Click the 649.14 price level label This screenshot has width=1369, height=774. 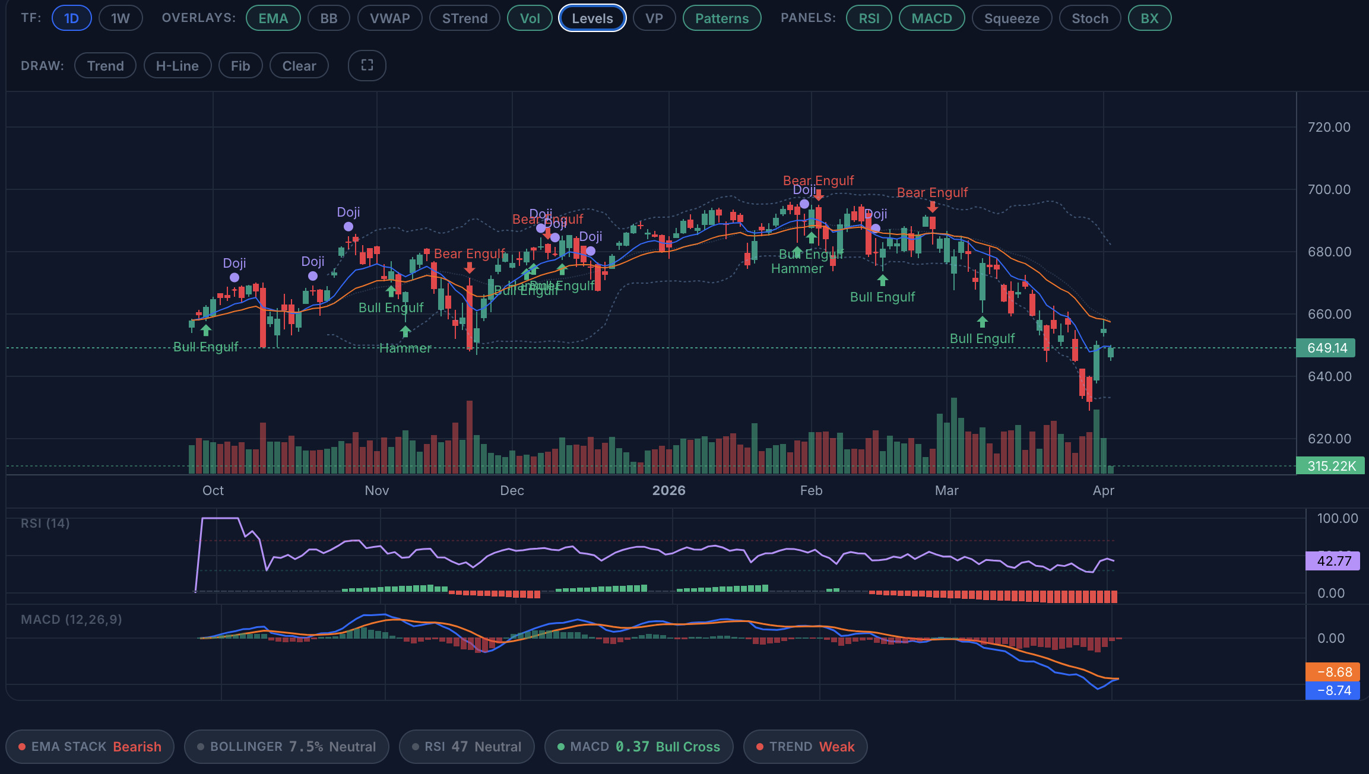point(1326,348)
